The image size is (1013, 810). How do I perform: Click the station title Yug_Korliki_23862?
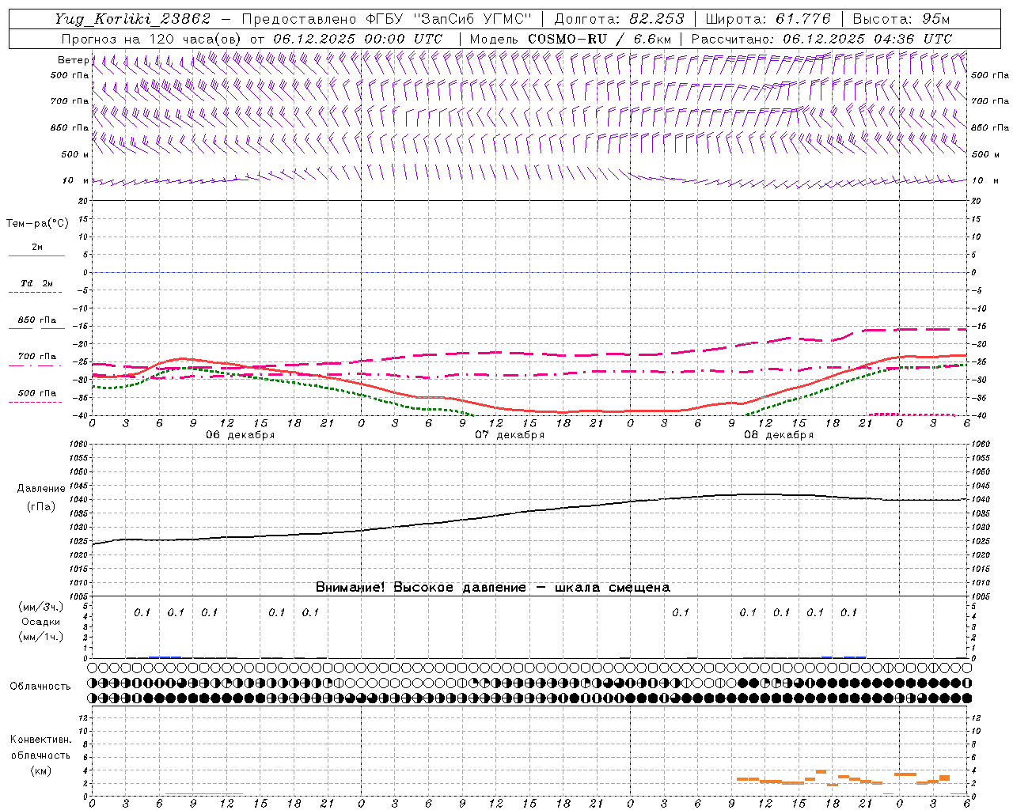pyautogui.click(x=133, y=19)
